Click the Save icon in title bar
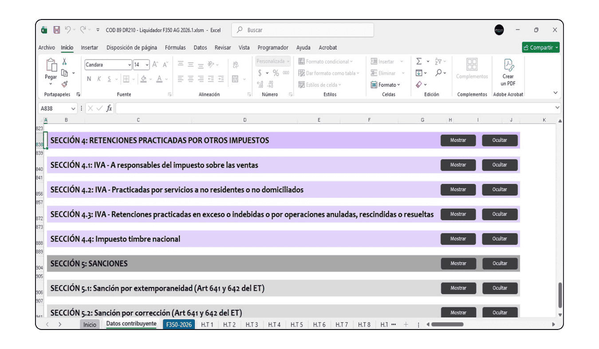Screen dimensions: 599x349 57,30
